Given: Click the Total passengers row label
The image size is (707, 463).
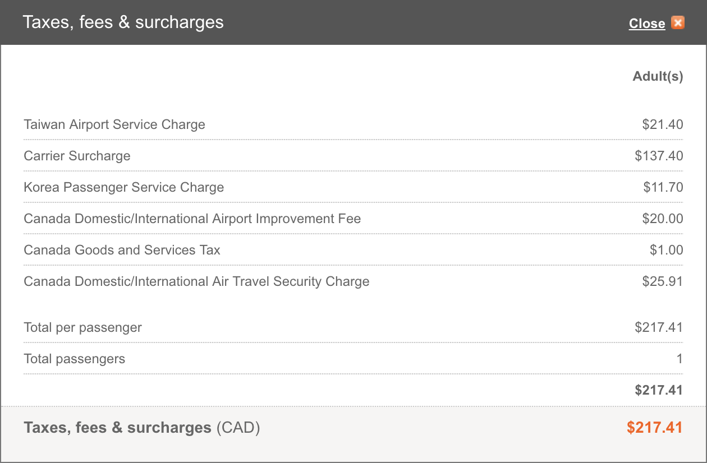Looking at the screenshot, I should pyautogui.click(x=74, y=359).
